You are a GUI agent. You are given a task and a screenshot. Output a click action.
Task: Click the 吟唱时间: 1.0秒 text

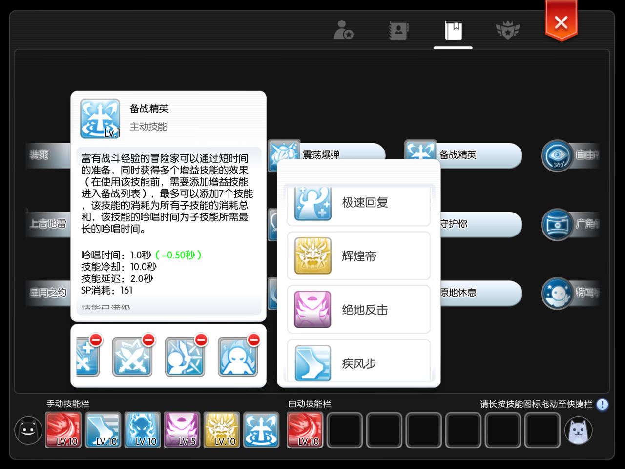coord(116,255)
